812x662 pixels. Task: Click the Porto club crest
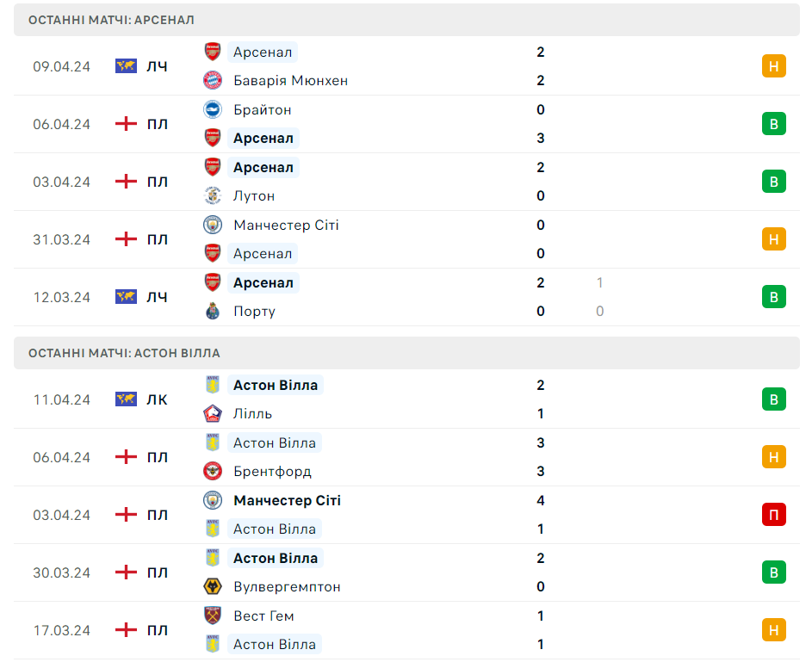[x=213, y=311]
